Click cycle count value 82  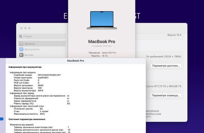[x=41, y=109]
